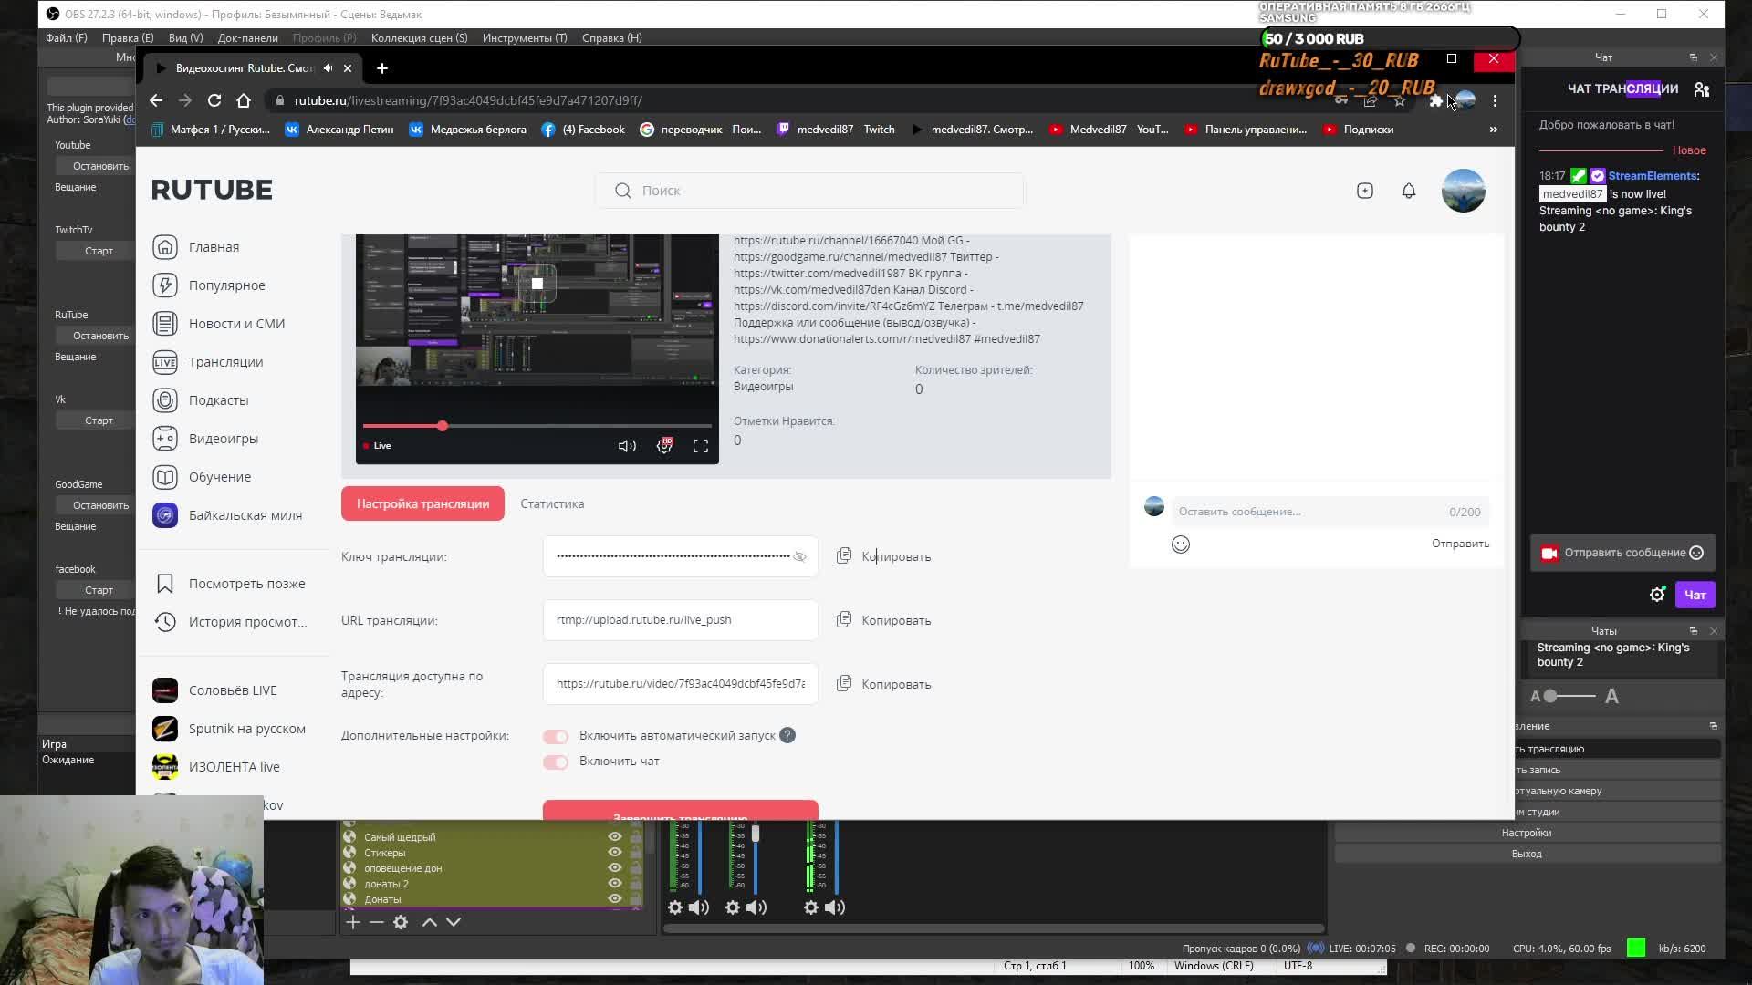Mute the live player volume icon

(627, 446)
